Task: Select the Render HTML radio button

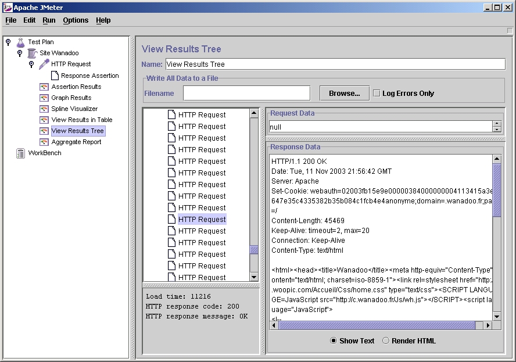Action: pyautogui.click(x=386, y=341)
